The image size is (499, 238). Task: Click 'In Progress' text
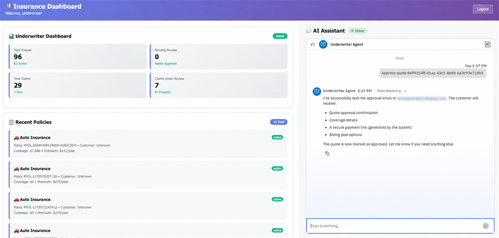[163, 92]
